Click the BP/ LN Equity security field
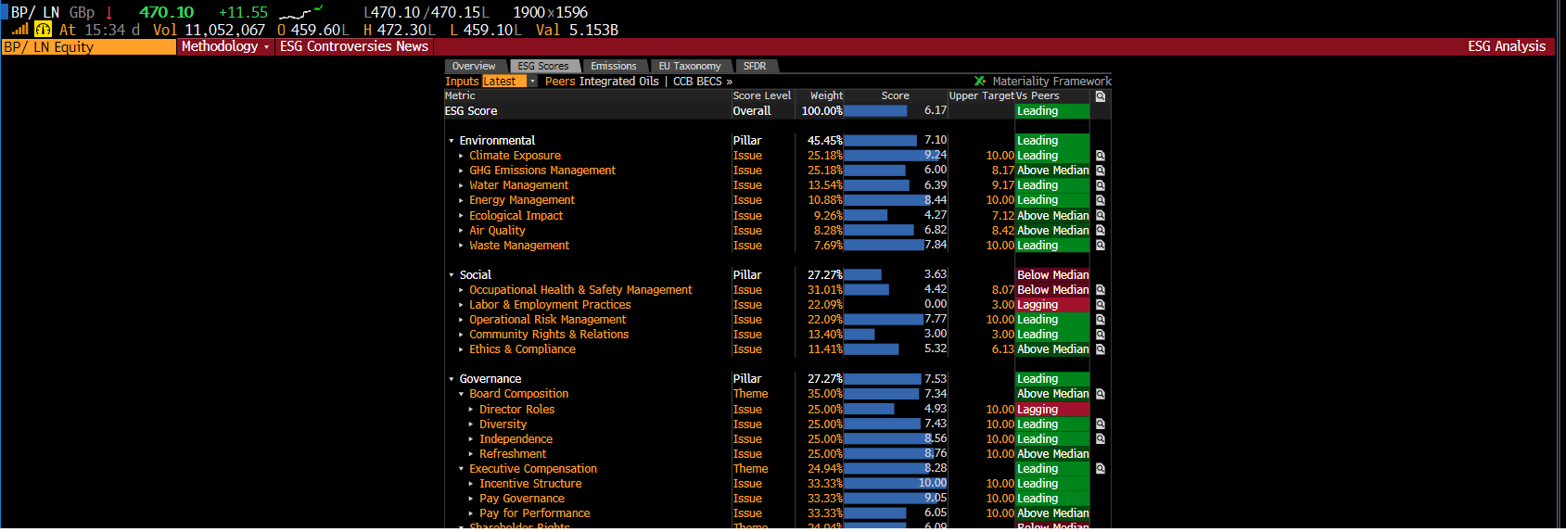 click(x=88, y=46)
